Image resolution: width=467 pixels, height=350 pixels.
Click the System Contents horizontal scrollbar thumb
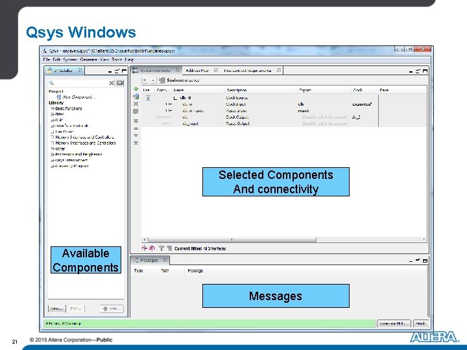(232, 240)
